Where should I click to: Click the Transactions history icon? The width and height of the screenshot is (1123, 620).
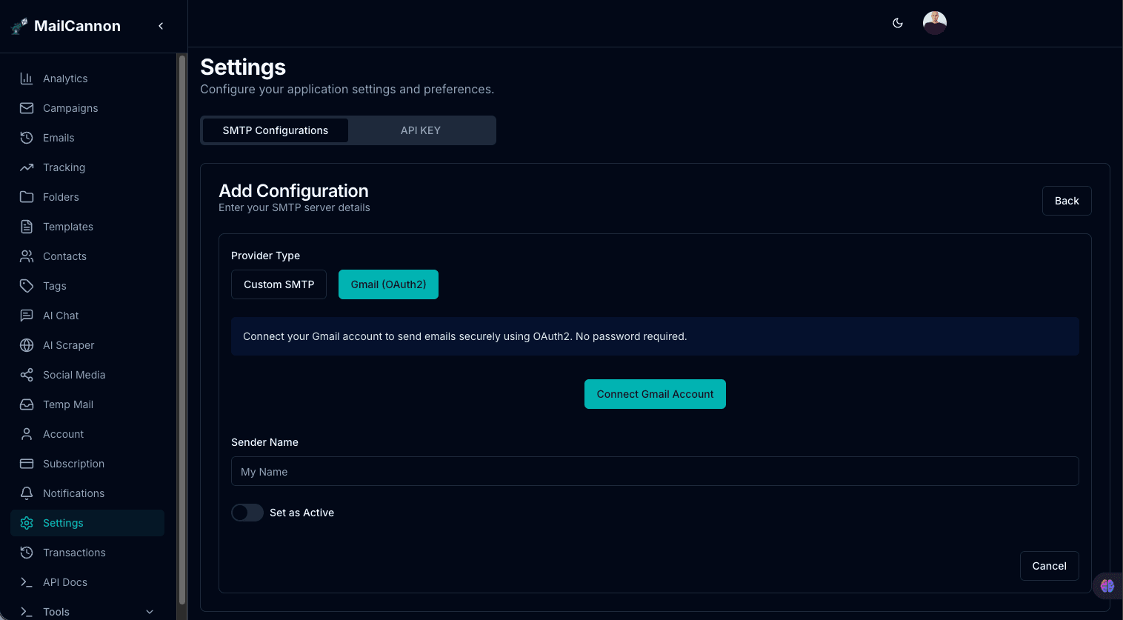(27, 553)
